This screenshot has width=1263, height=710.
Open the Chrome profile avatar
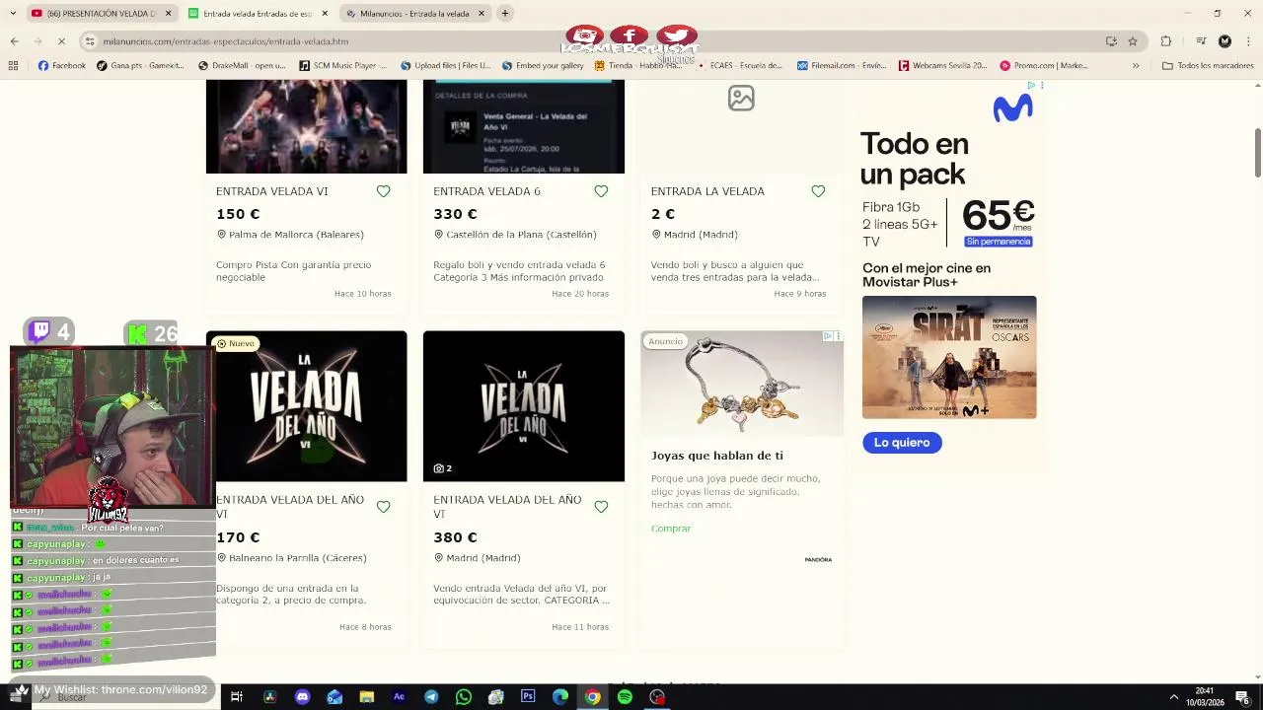(x=1225, y=41)
